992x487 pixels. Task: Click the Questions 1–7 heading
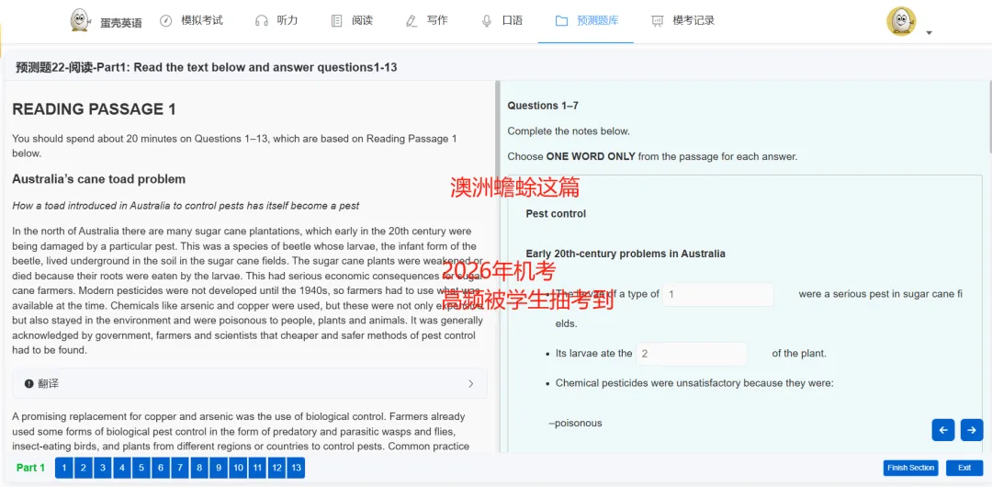543,106
